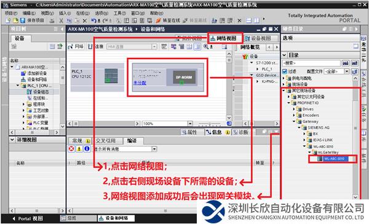The image size is (369, 224).
Task: Switch to General (常规) sub-tab
Action: [x=80, y=141]
